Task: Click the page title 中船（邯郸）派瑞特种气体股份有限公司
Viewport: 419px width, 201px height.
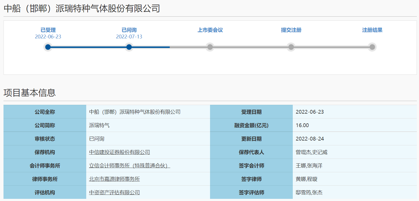Action: click(x=82, y=8)
